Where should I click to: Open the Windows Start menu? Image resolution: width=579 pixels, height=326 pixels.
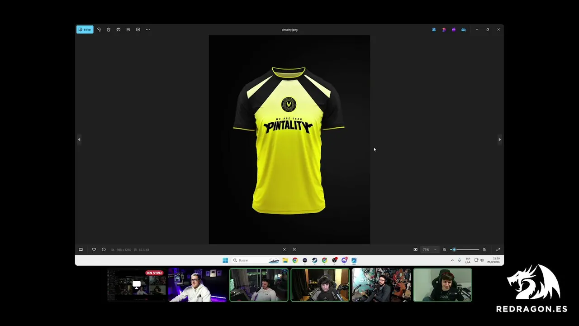pyautogui.click(x=225, y=260)
